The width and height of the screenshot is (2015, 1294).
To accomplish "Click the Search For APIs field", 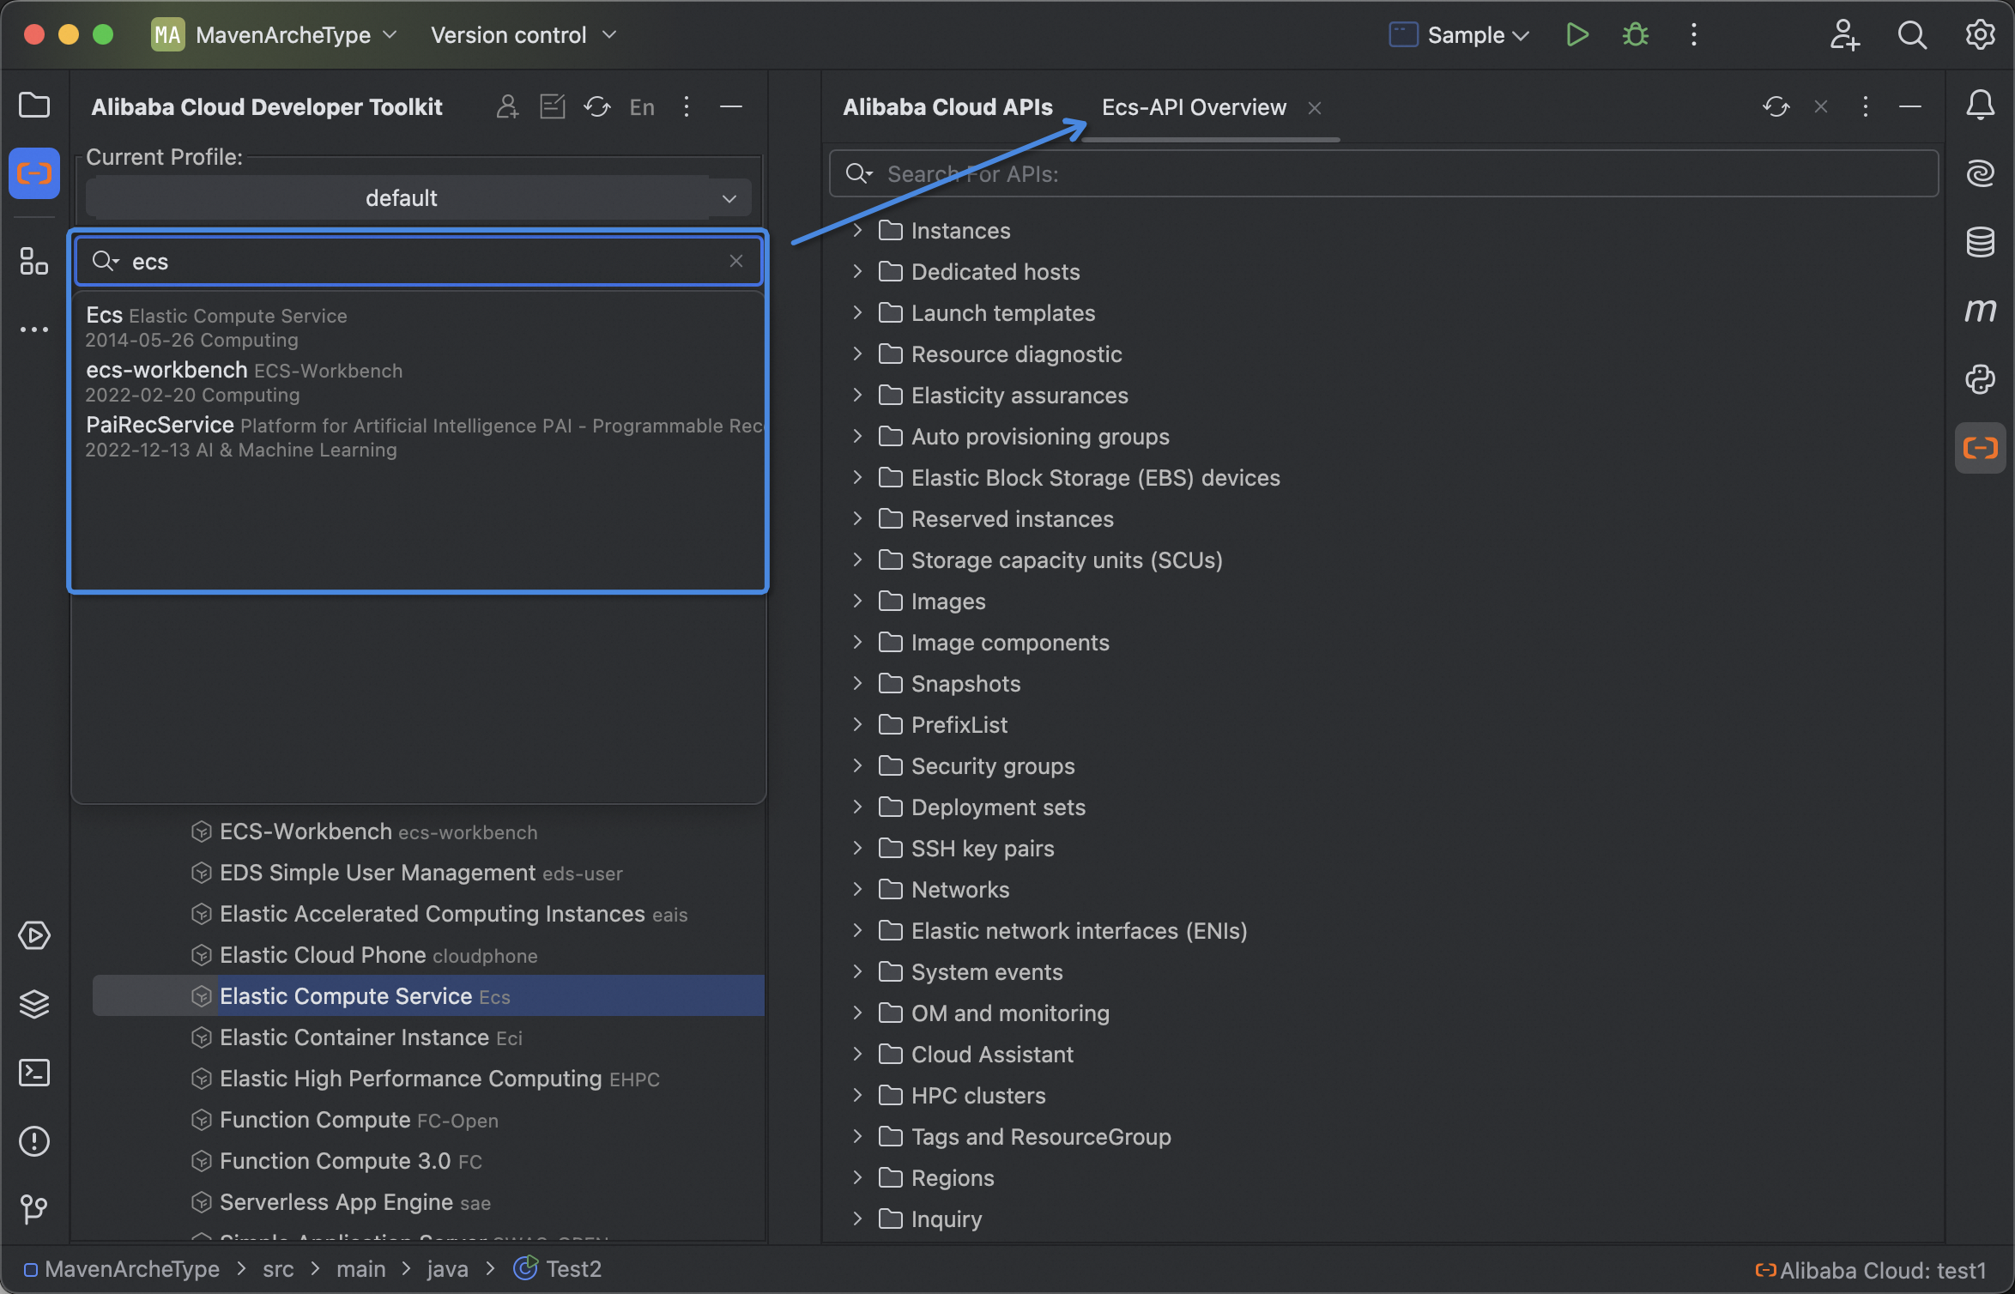I will click(x=1383, y=173).
